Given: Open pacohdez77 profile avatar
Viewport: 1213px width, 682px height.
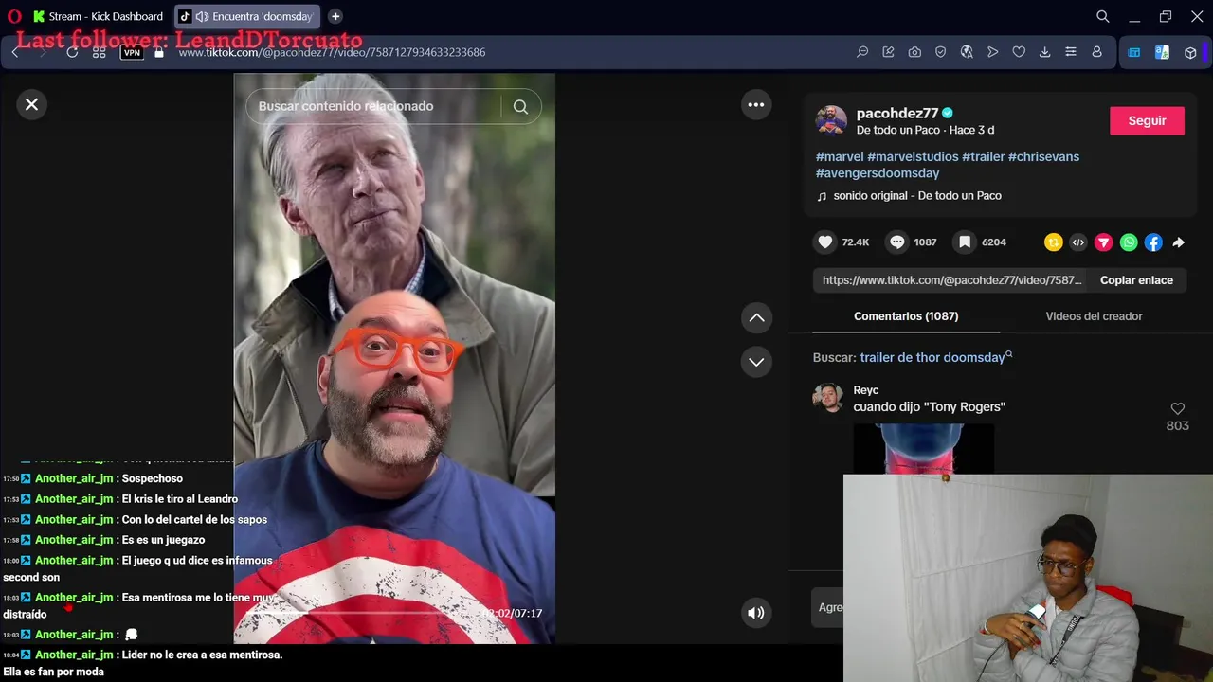Looking at the screenshot, I should [831, 120].
